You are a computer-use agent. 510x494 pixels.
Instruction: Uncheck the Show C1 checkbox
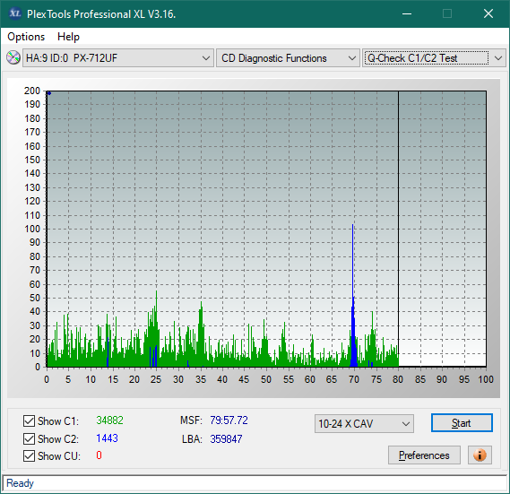pos(29,420)
